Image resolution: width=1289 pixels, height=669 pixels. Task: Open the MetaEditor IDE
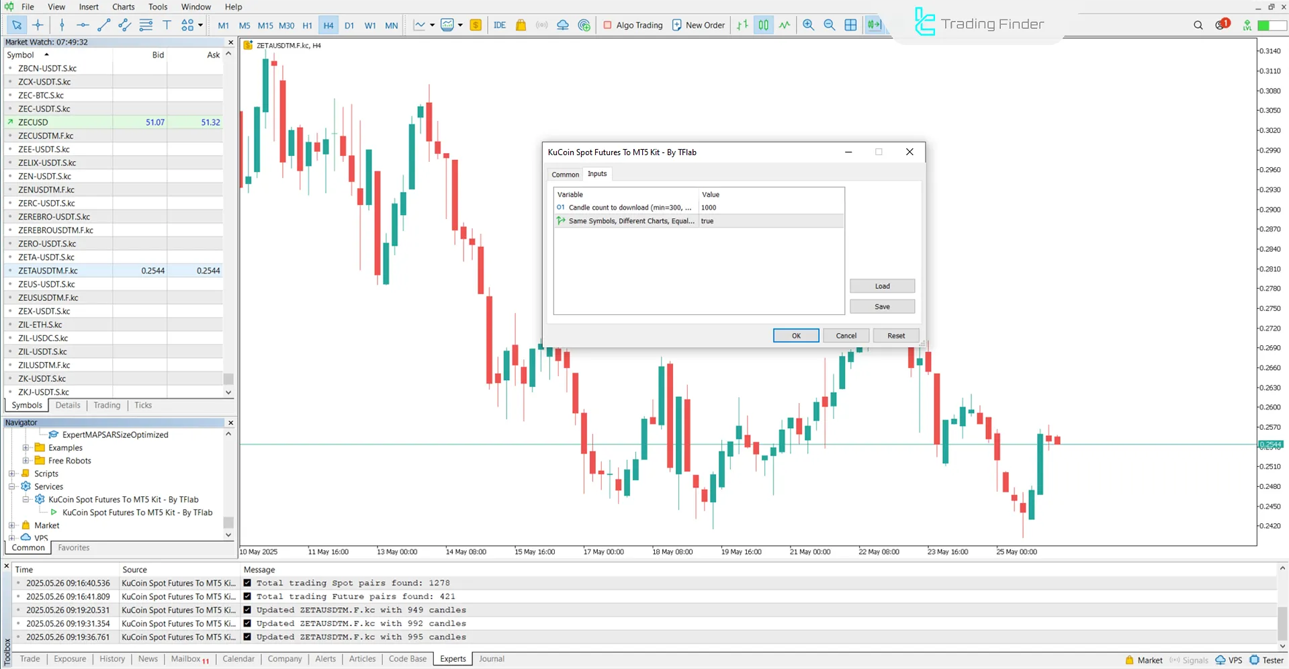pyautogui.click(x=500, y=25)
